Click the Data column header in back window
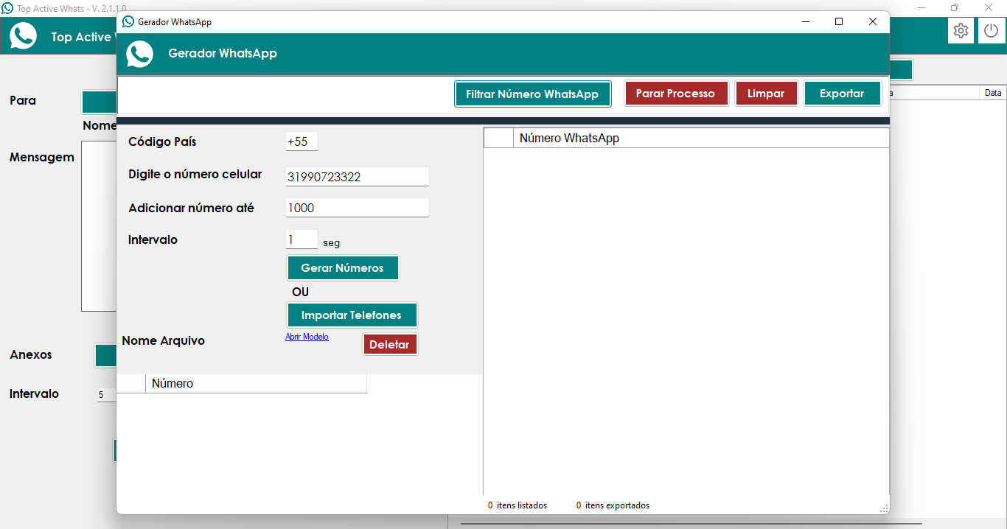The height and width of the screenshot is (529, 1007). coord(992,93)
